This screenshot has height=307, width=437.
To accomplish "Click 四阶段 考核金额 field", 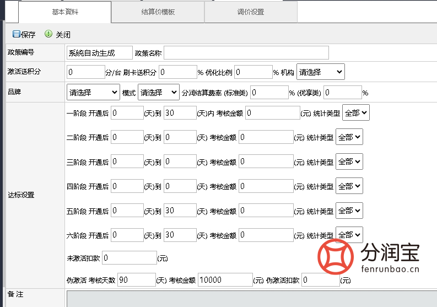I will coord(266,186).
